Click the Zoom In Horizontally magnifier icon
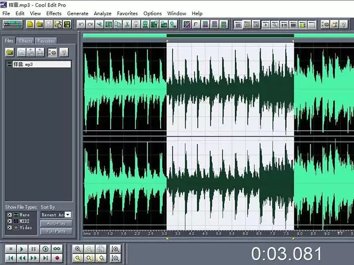The height and width of the screenshot is (265, 354). [x=78, y=249]
